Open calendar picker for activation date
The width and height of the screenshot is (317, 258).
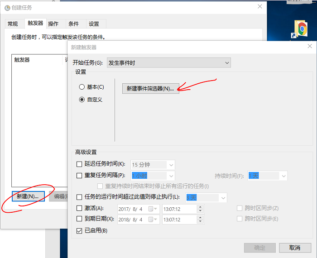click(155, 209)
